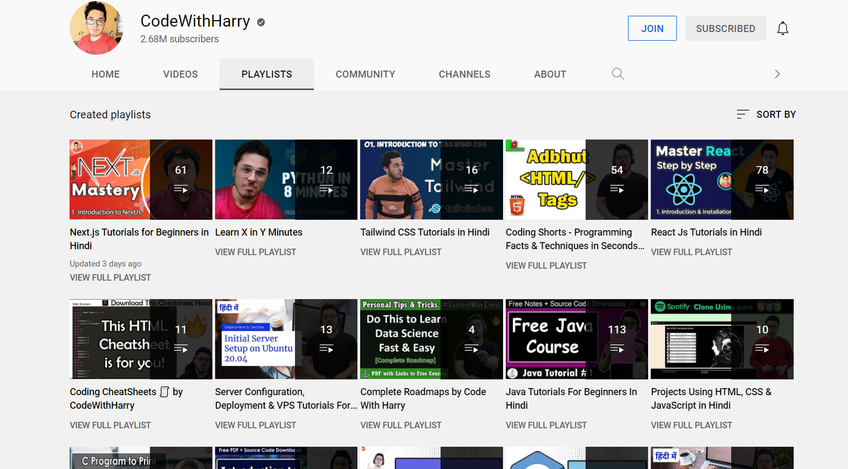Click playlist icon on Roadmaps thumbnail showing 4

click(472, 348)
